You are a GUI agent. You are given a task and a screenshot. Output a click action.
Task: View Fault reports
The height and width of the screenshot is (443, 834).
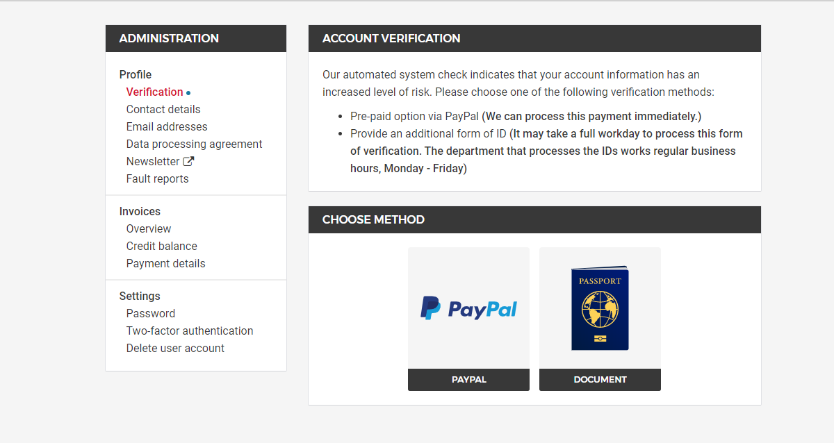coord(157,178)
